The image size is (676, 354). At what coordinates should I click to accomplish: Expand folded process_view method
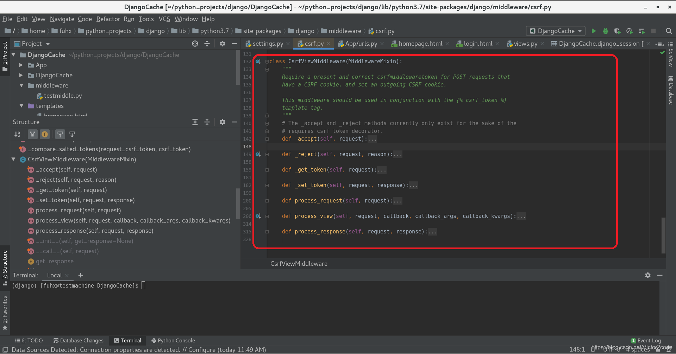(521, 216)
